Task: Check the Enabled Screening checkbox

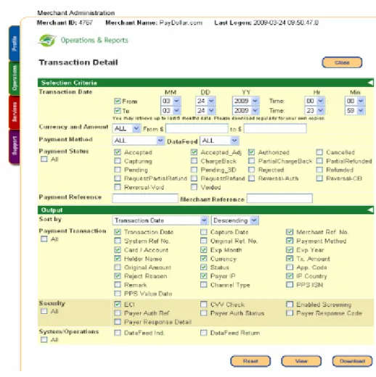Action: pyautogui.click(x=290, y=304)
